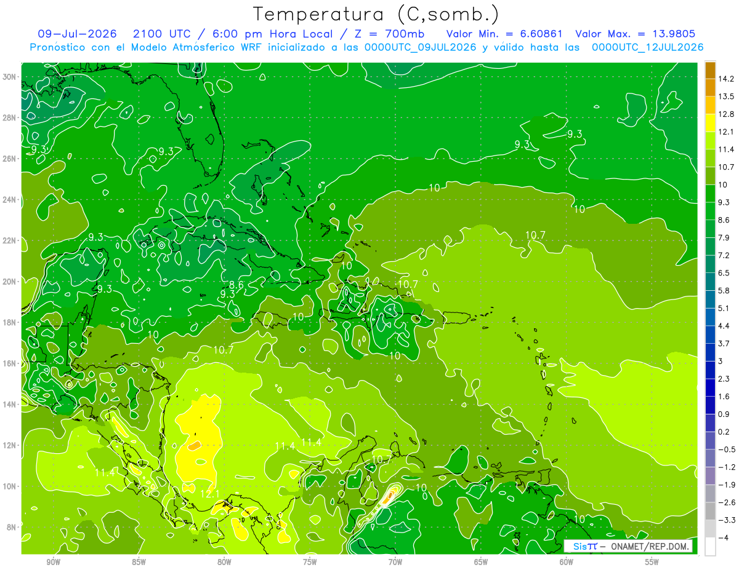Click the "75W" longitude axis label
The image size is (739, 570).
click(310, 563)
